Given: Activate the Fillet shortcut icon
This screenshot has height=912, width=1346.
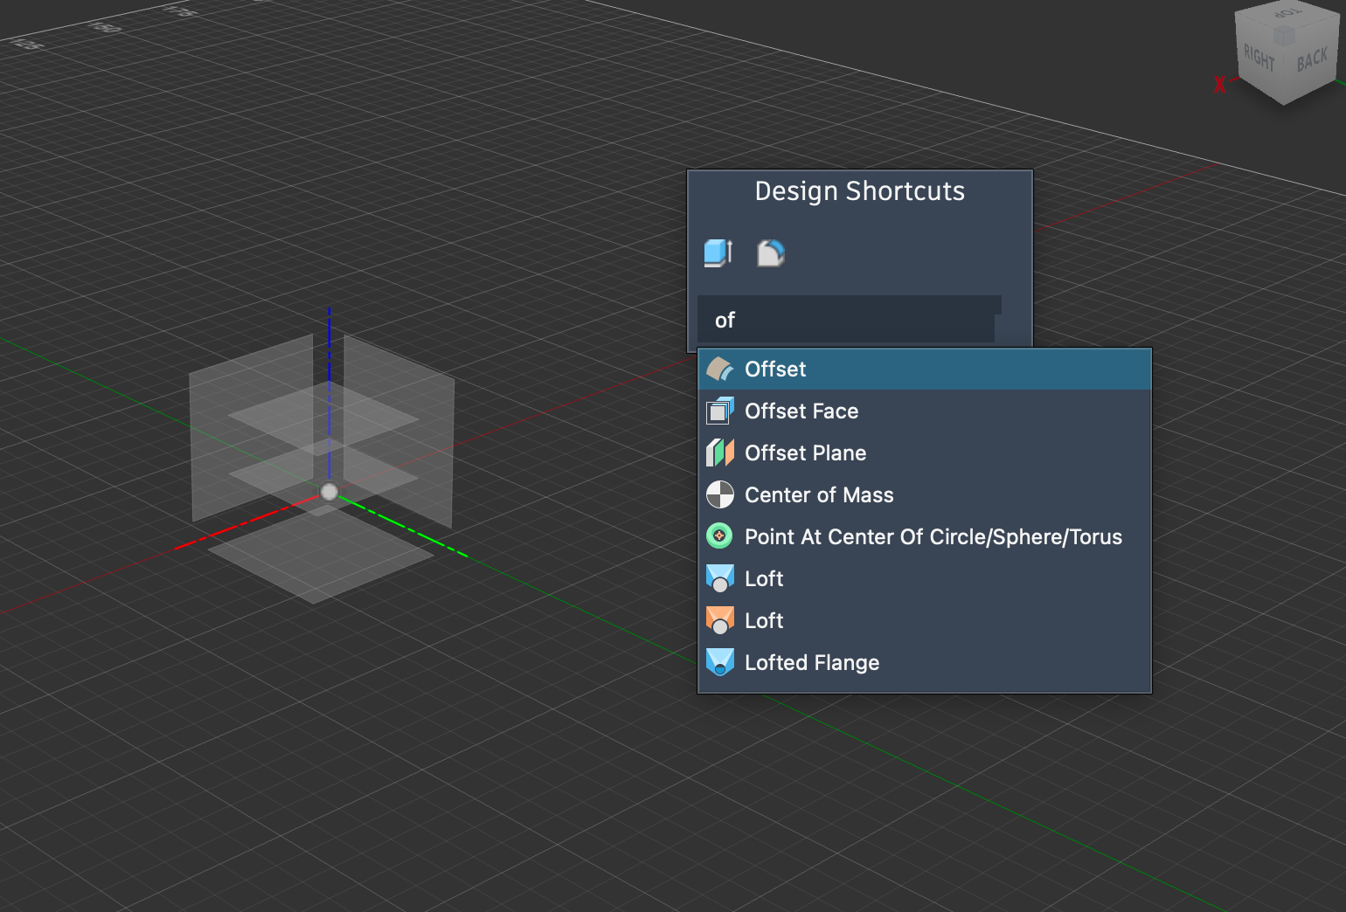Looking at the screenshot, I should click(770, 253).
